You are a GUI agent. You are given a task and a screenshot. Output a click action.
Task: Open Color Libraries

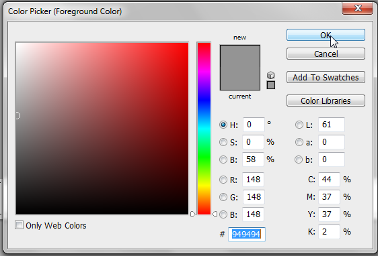[x=326, y=101]
